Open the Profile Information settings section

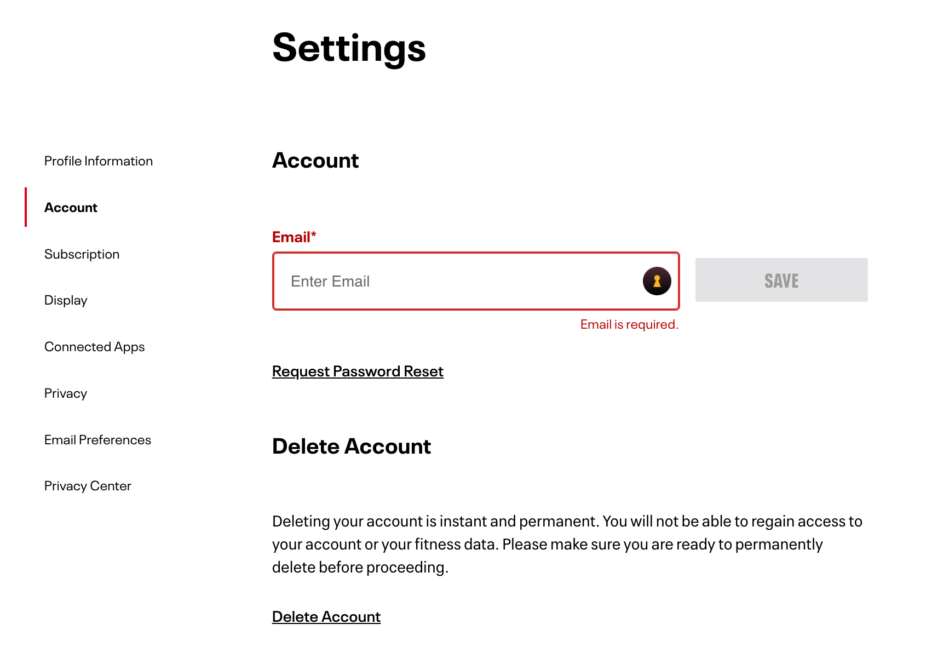point(99,161)
